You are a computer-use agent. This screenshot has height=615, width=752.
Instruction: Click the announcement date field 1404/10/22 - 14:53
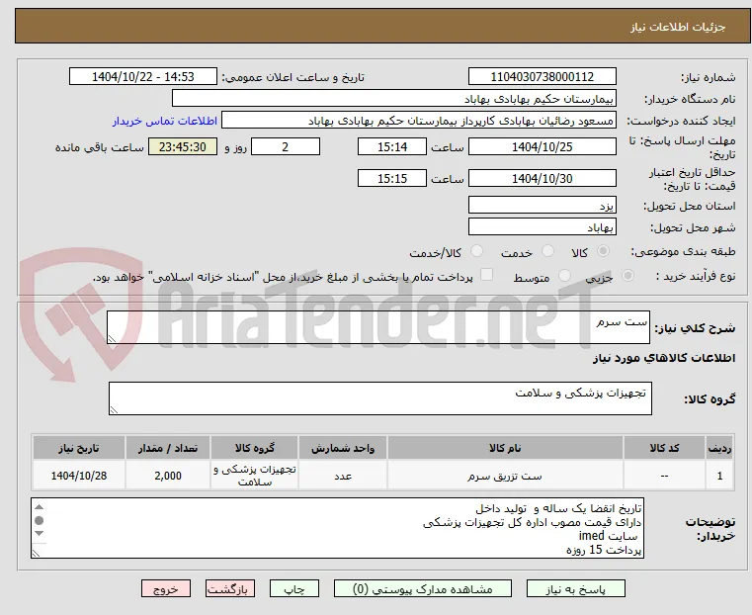(143, 77)
